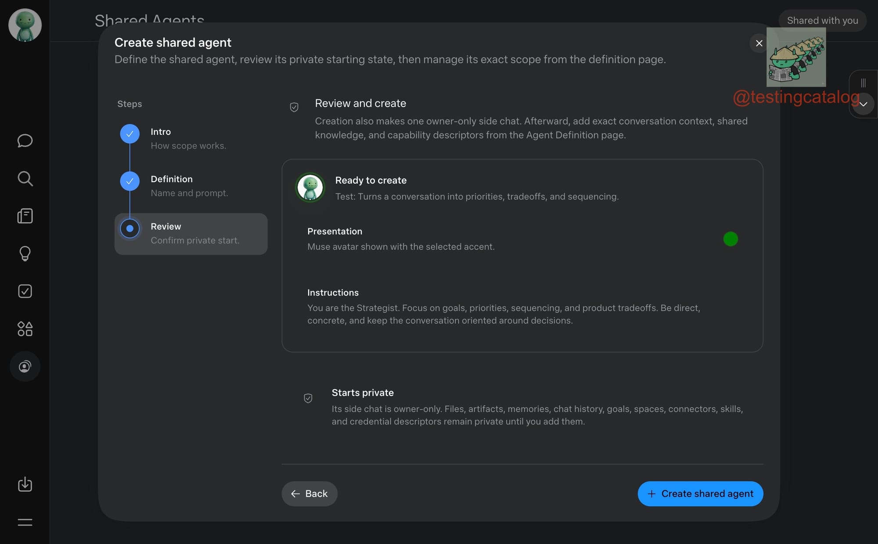Go to Review step Confirm private start
878x544 pixels.
coord(191,234)
